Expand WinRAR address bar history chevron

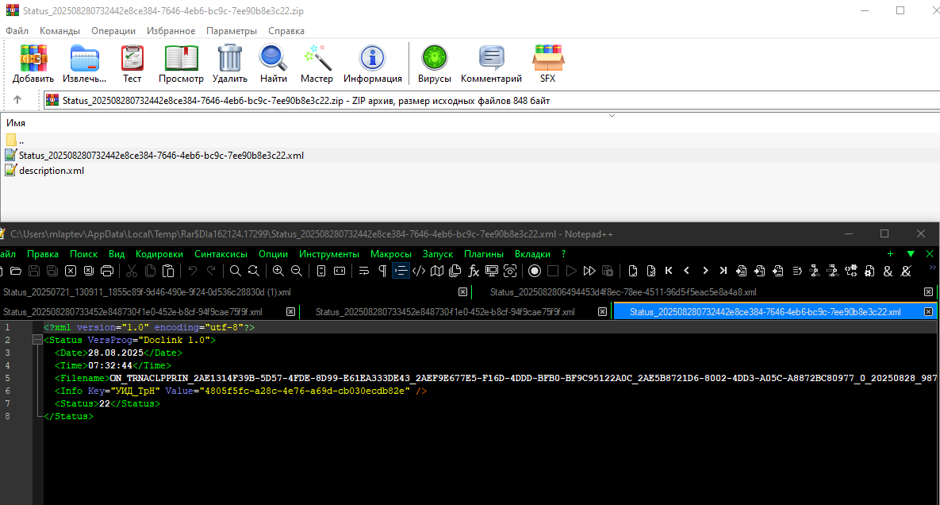[x=612, y=116]
